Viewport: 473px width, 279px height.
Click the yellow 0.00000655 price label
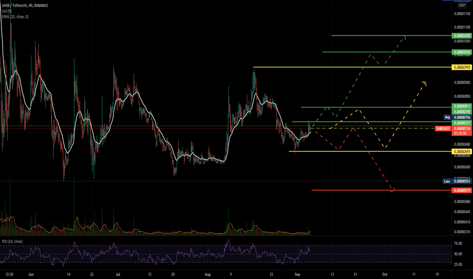click(x=462, y=151)
